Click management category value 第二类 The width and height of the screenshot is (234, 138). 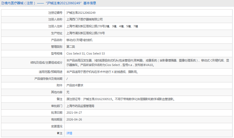click(71, 47)
